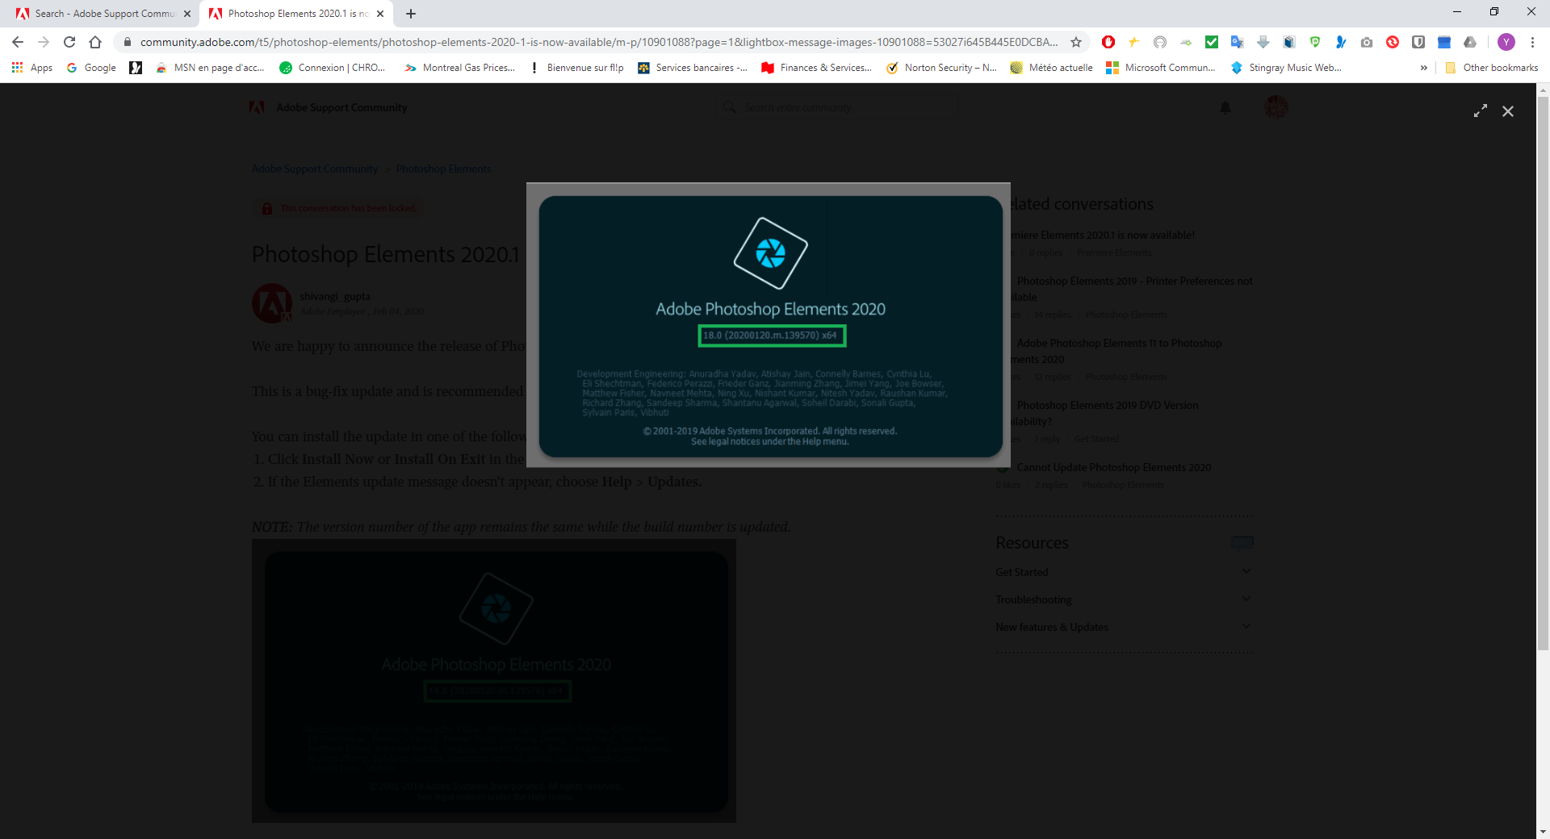Open the blue butterfly extension

(x=1341, y=42)
